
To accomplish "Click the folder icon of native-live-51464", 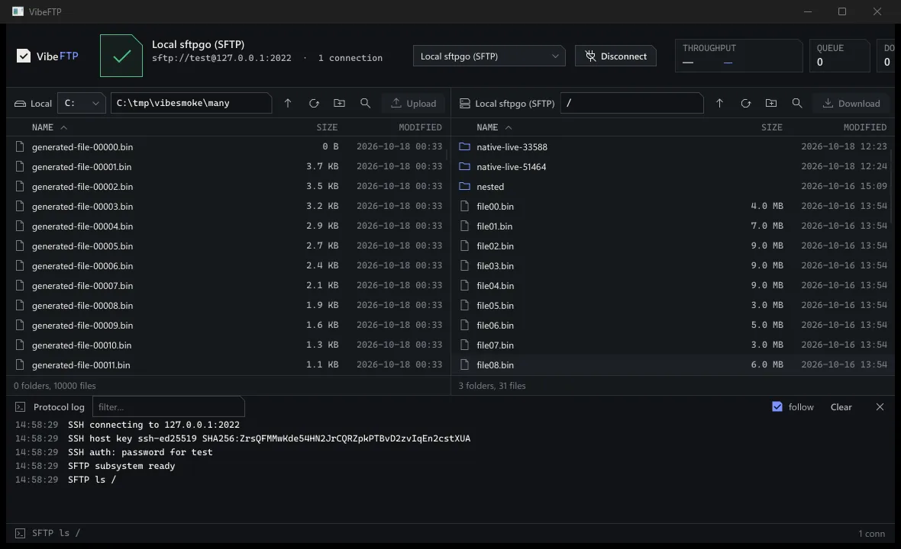I will tap(465, 166).
